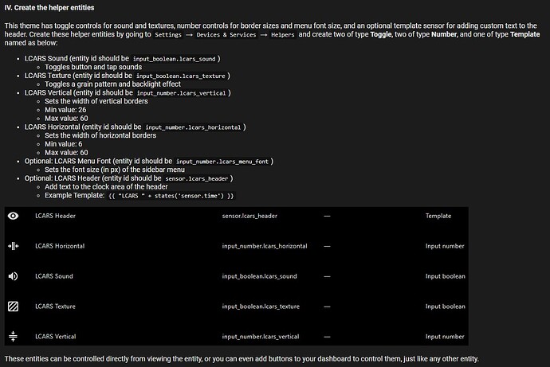
Task: Click 'Min value: 6' text
Action: (64, 144)
